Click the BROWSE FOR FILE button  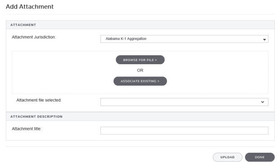[x=140, y=60]
